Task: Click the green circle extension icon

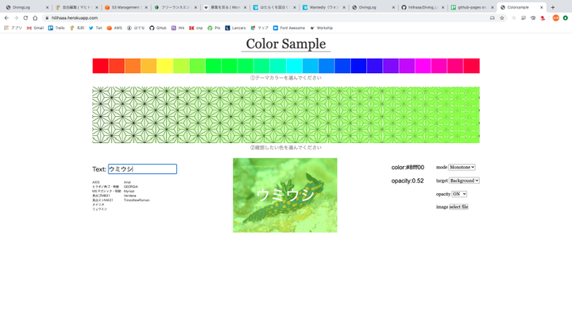Action: point(566,17)
